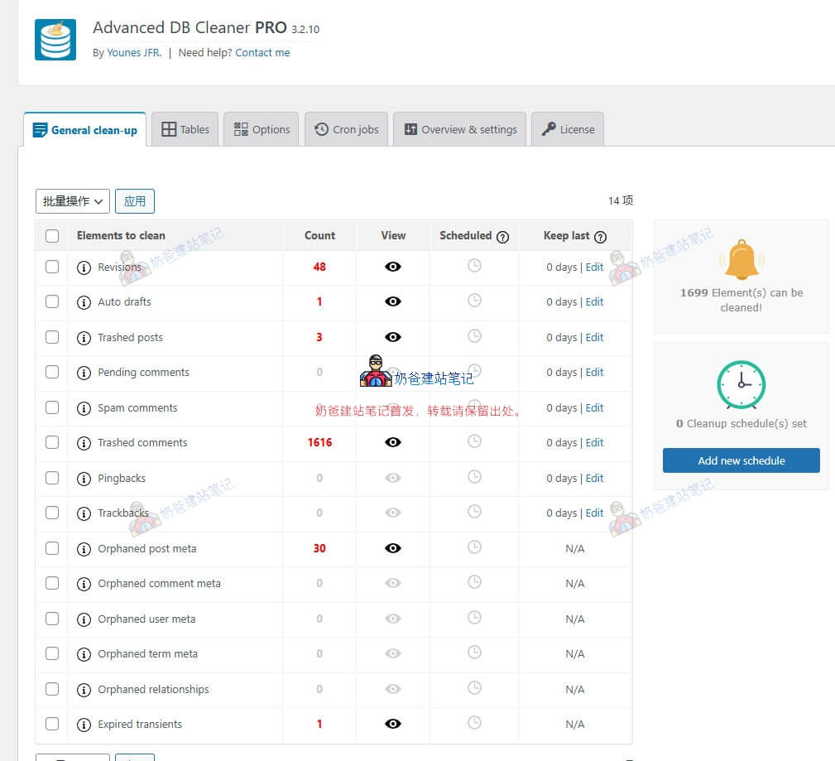The height and width of the screenshot is (761, 835).
Task: Open the 批量操作 bulk actions dropdown
Action: 73,201
